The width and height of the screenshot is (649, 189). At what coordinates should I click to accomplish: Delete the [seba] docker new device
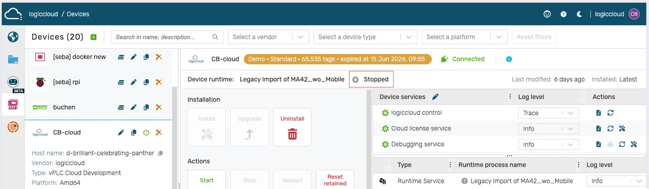point(159,57)
